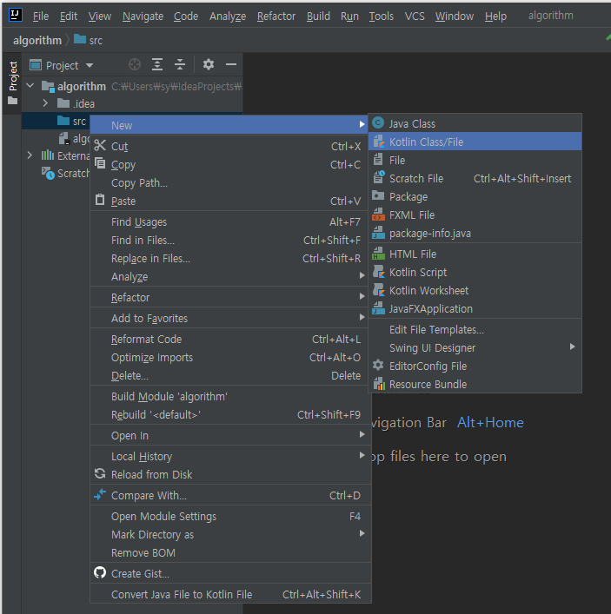Click the Compare With arrows icon
The height and width of the screenshot is (614, 611).
[100, 494]
